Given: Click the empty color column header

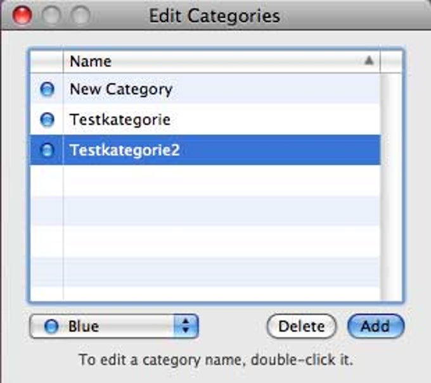Looking at the screenshot, I should click(47, 61).
